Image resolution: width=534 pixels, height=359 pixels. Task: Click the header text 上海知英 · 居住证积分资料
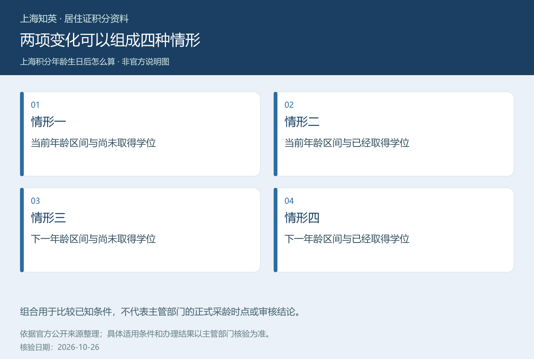[x=74, y=19]
